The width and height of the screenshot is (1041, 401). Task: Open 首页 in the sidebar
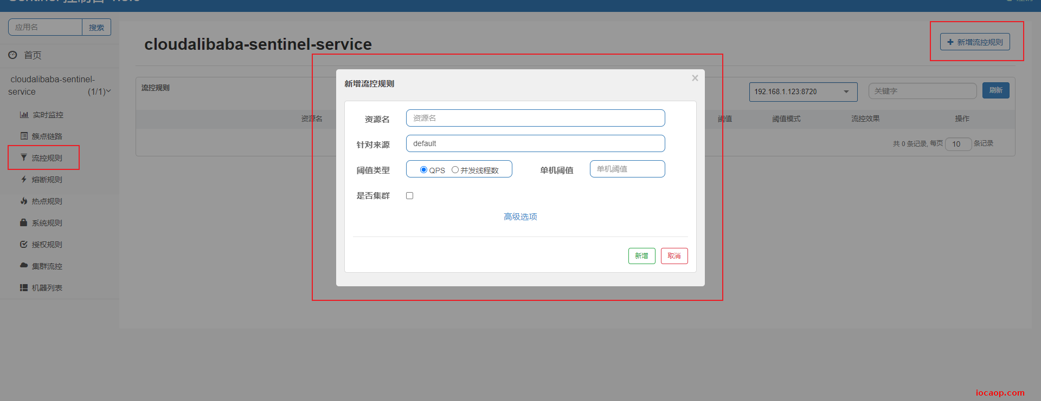(x=33, y=55)
